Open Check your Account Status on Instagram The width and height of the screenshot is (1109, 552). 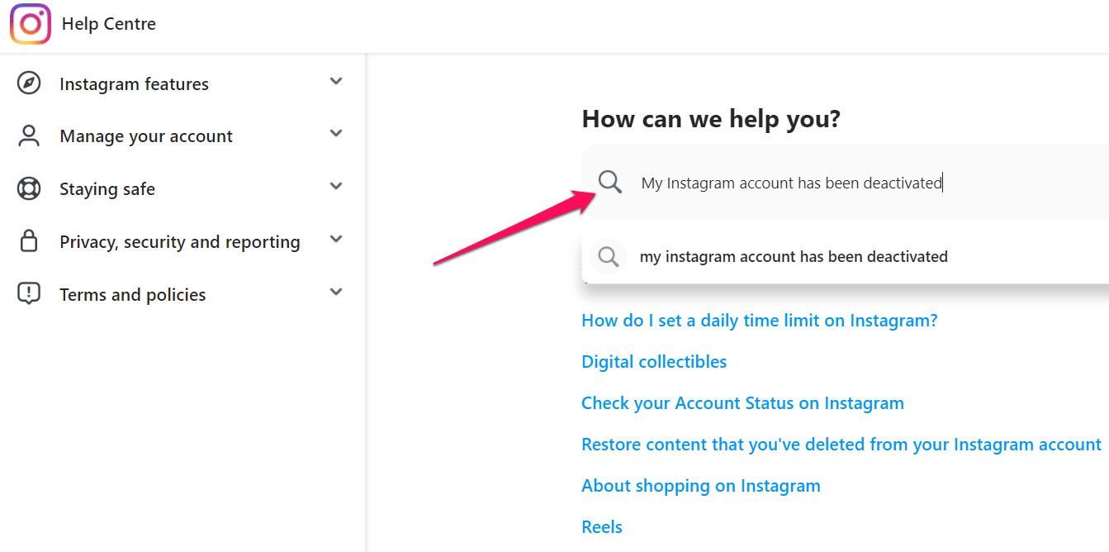[x=742, y=403]
